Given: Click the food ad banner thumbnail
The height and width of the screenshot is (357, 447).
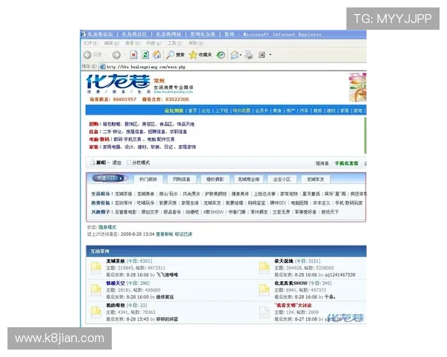Looking at the screenshot, I should pyautogui.click(x=358, y=88).
